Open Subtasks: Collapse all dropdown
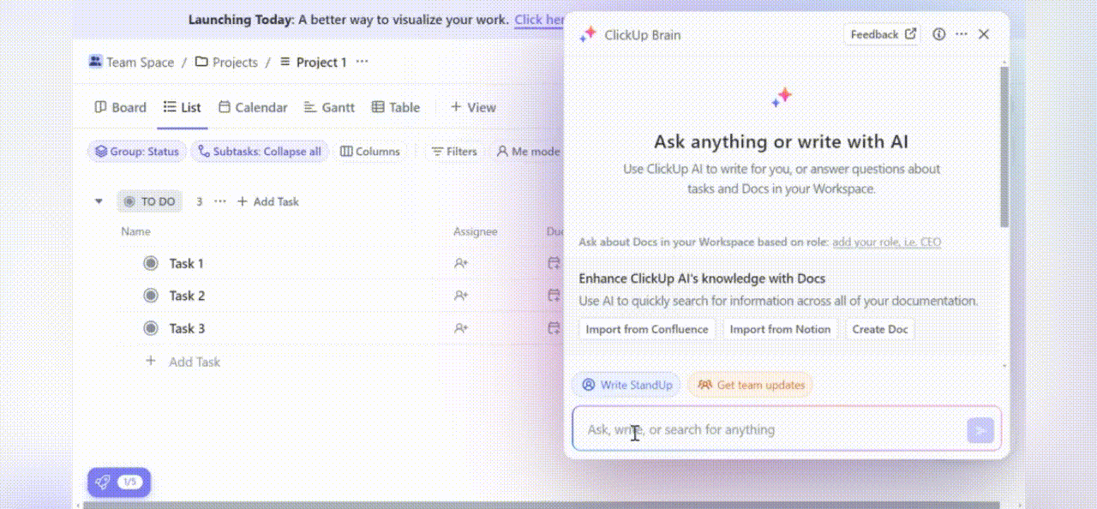Image resolution: width=1097 pixels, height=509 pixels. [260, 152]
